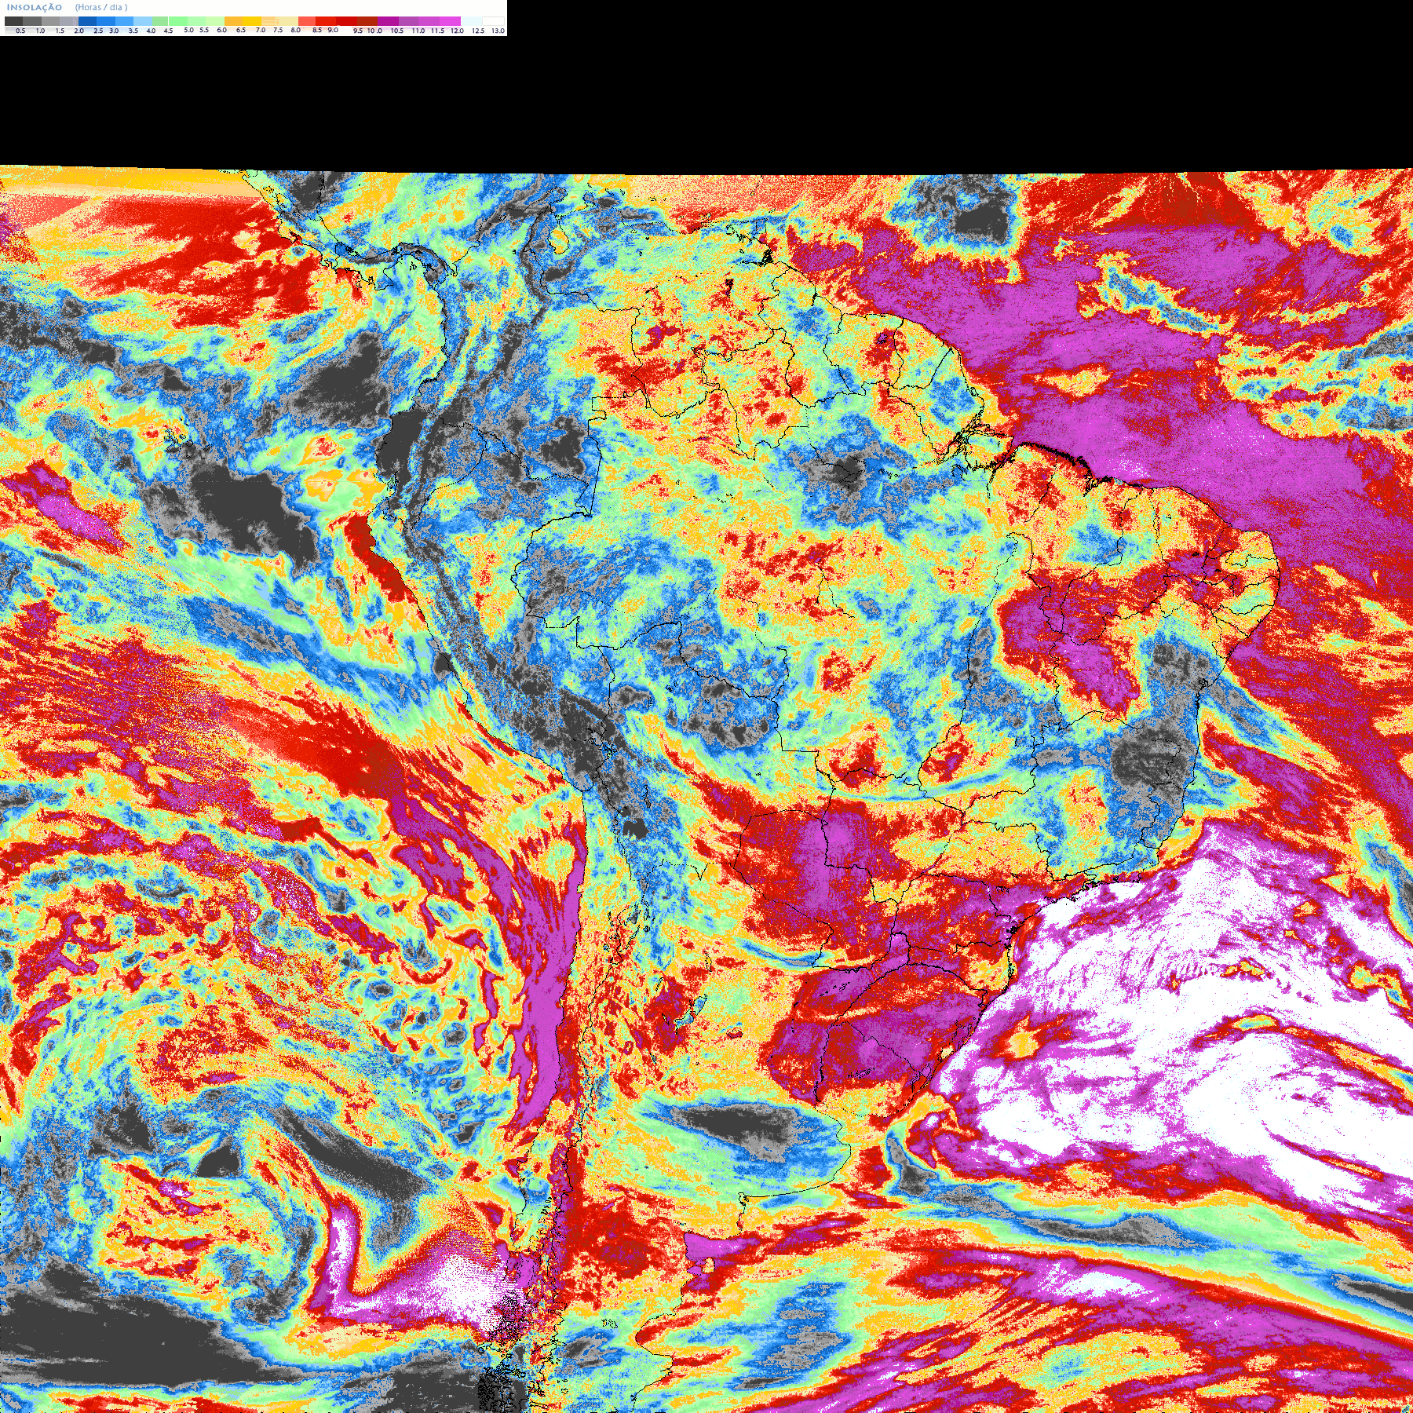Pick the darkest gray swatch at legend start
Screen dimensions: 1413x1413
click(x=13, y=21)
